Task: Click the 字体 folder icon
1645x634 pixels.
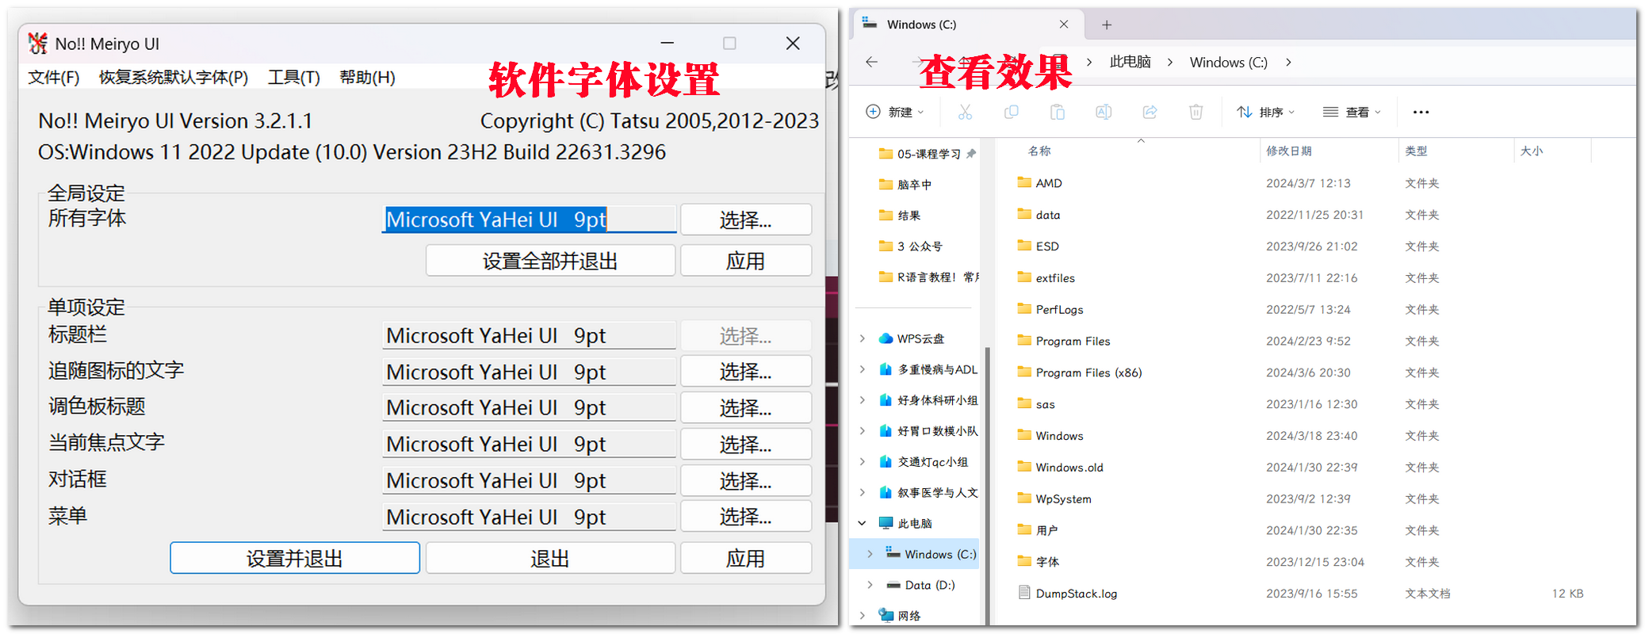Action: (1024, 561)
